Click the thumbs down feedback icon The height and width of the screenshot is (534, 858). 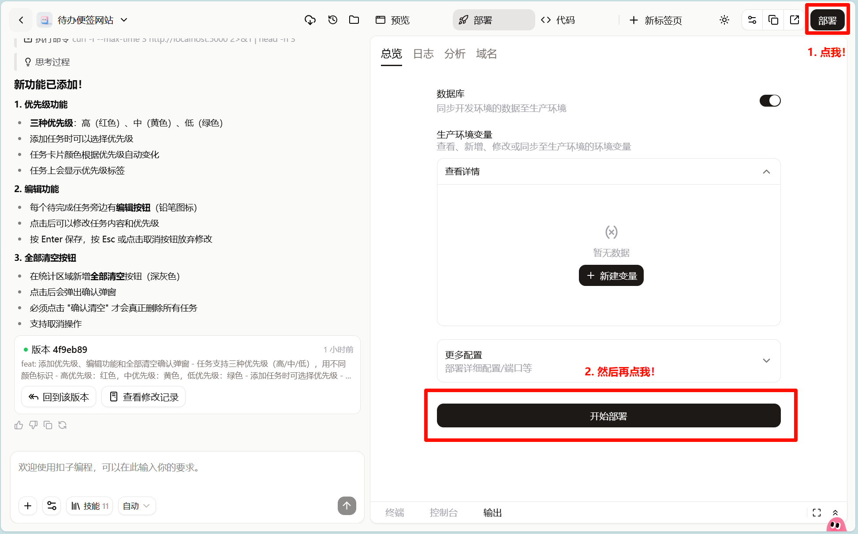point(34,425)
